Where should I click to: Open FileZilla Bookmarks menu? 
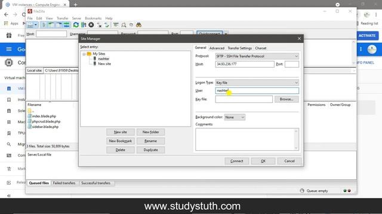(93, 18)
